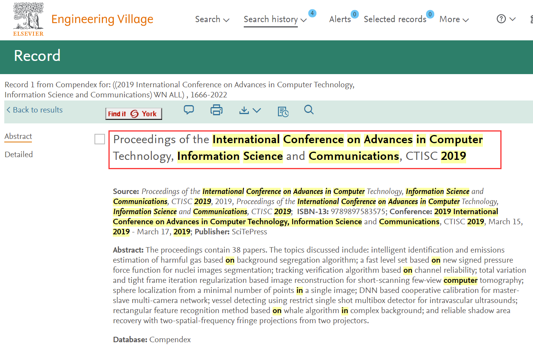Open the Engineering Village home link
This screenshot has width=533, height=355.
pyautogui.click(x=102, y=19)
